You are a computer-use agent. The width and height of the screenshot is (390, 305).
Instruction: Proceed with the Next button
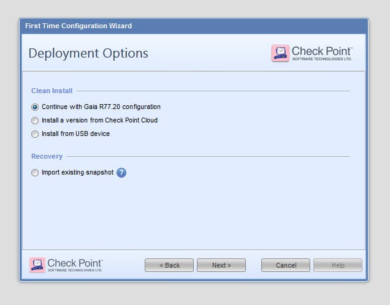[x=221, y=265]
